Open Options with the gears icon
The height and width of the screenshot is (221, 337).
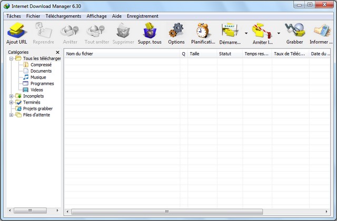[176, 31]
